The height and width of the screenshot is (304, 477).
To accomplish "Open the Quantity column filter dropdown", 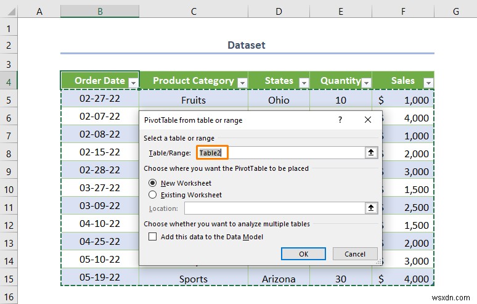I will pyautogui.click(x=365, y=82).
